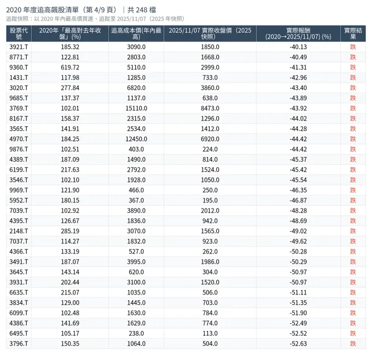The image size is (372, 355).
Task: Click stock code 3565.T
Action: click(x=19, y=129)
